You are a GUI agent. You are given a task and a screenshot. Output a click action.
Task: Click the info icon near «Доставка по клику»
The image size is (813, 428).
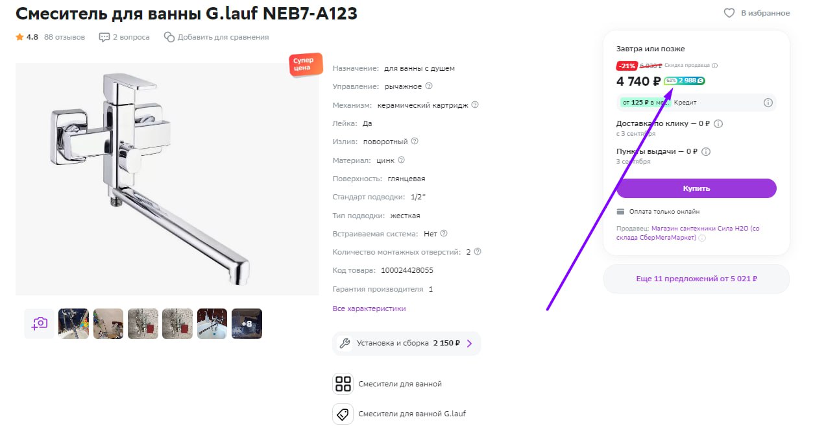click(718, 123)
